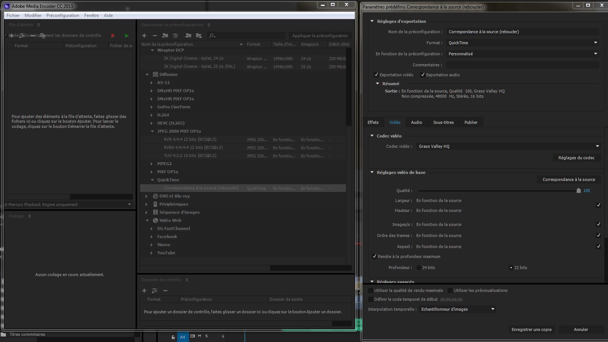Switch to the Audio tab

416,122
